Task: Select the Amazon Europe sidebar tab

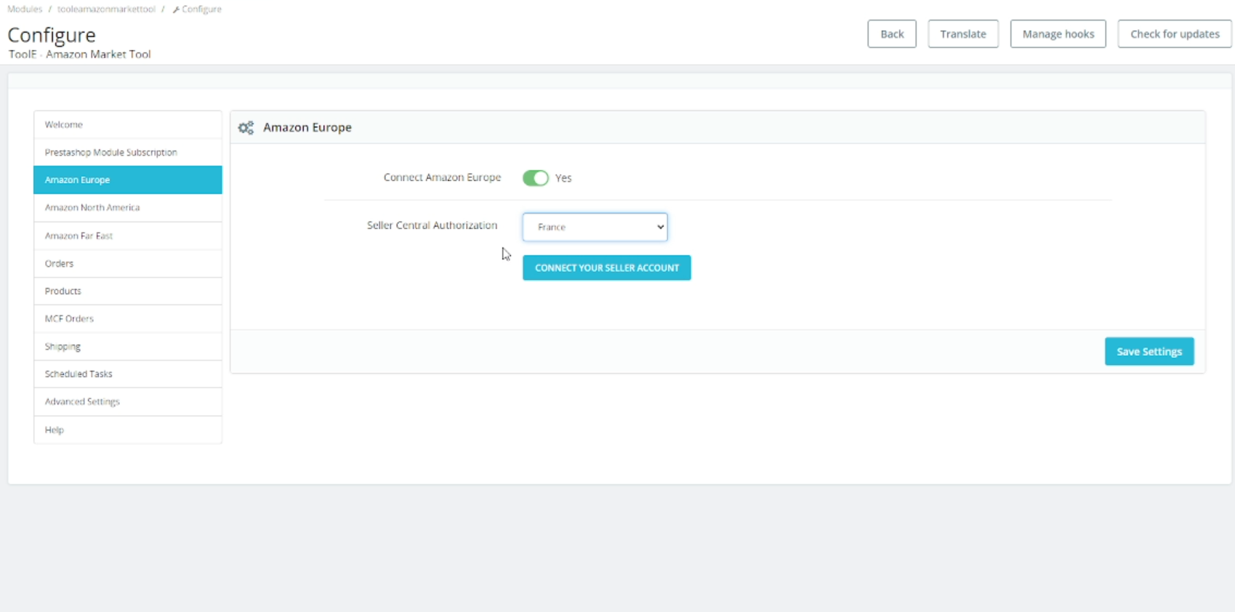Action: (x=128, y=180)
